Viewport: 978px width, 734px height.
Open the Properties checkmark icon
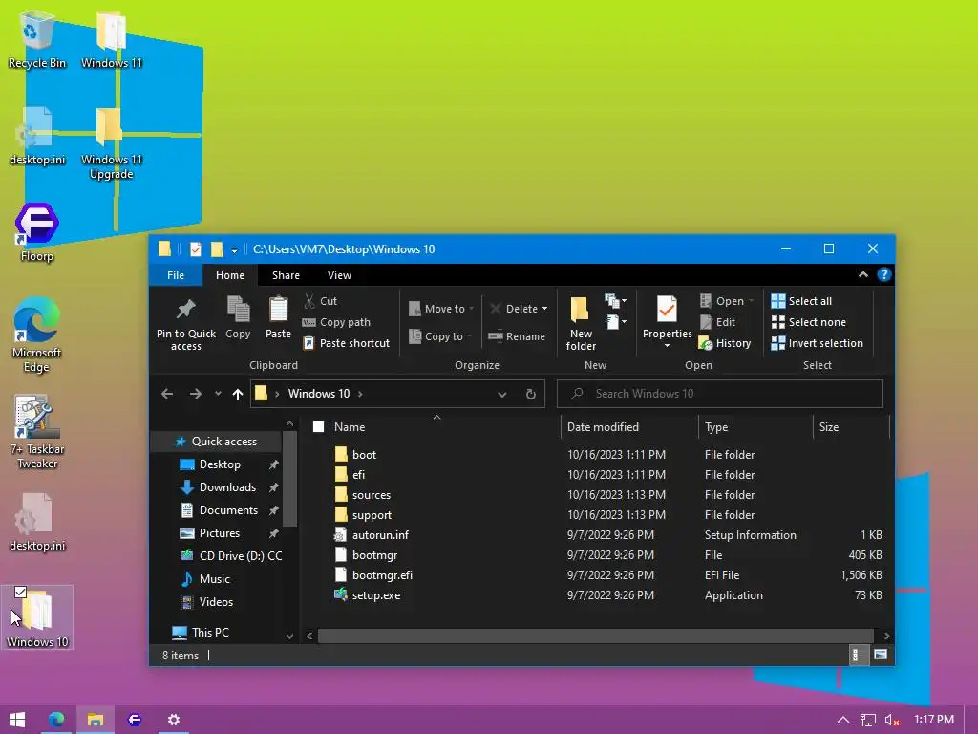(667, 310)
